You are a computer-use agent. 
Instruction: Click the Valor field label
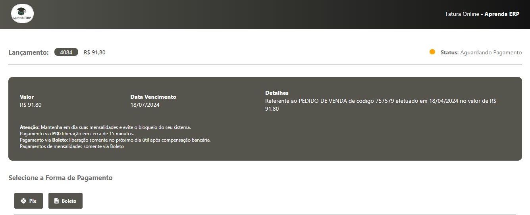click(27, 97)
